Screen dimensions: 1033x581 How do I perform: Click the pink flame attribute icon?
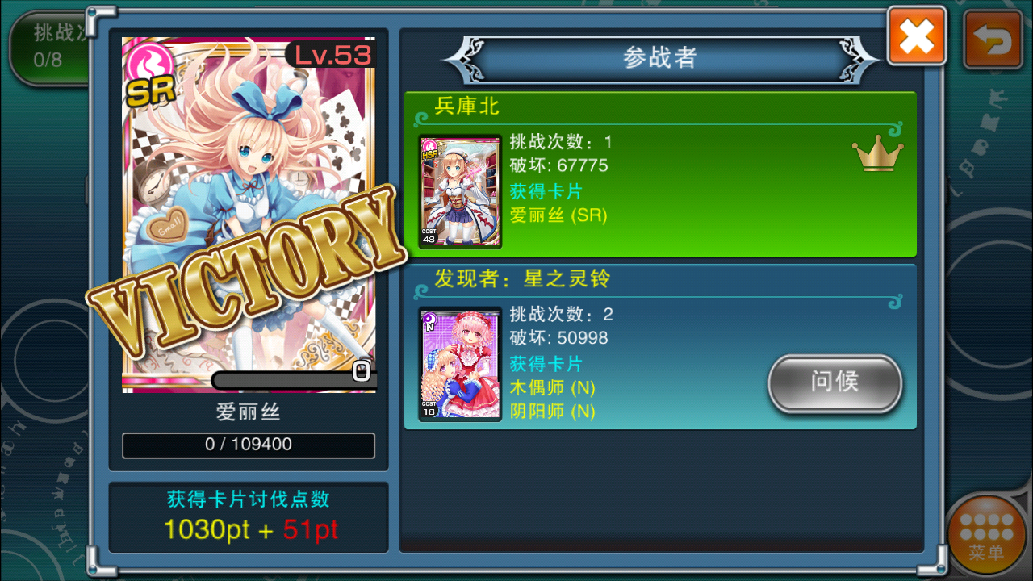point(148,61)
